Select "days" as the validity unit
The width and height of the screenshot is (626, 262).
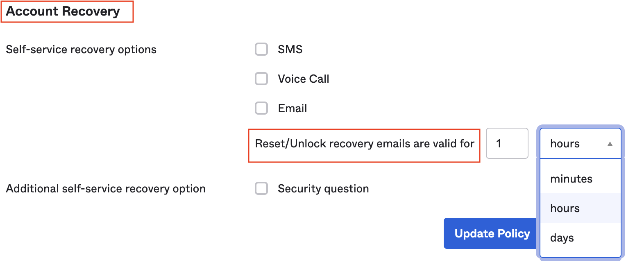[x=561, y=237]
